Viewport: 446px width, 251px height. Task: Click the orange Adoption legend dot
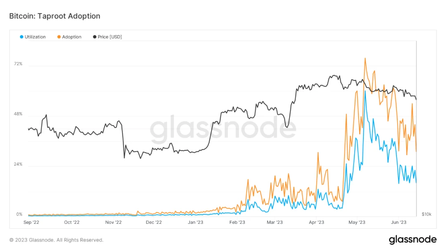coord(59,37)
